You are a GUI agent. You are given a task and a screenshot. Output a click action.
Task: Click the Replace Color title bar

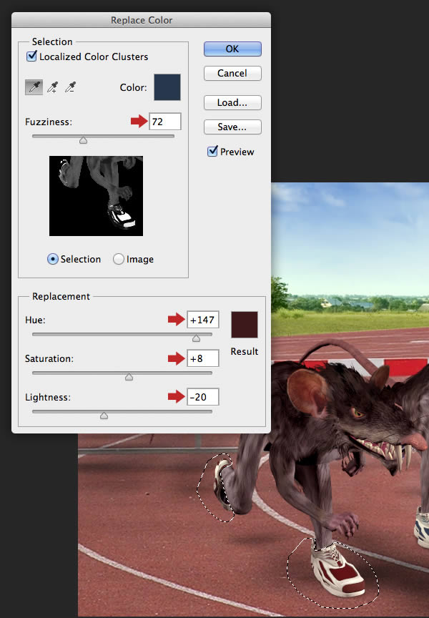pyautogui.click(x=141, y=20)
